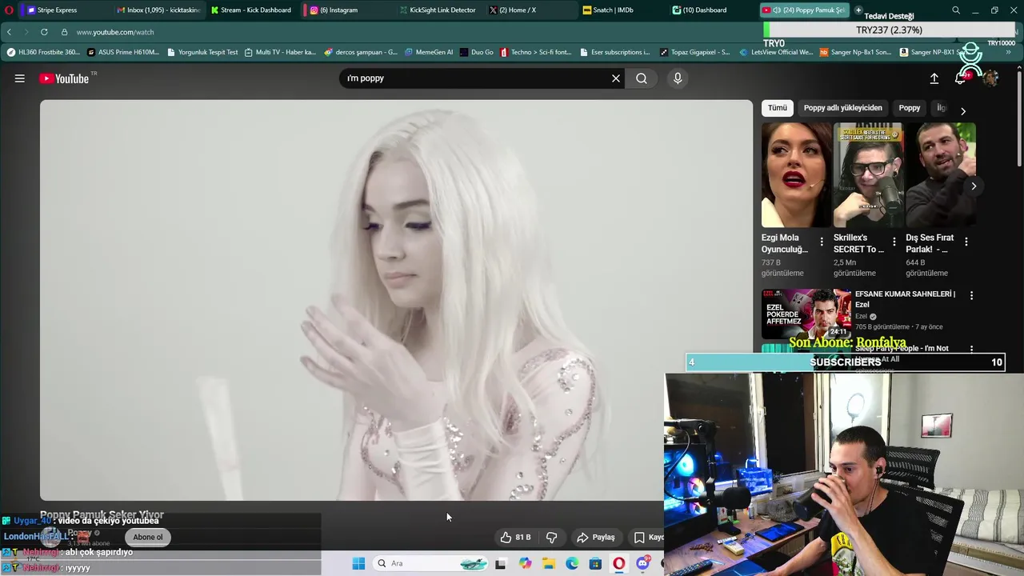The width and height of the screenshot is (1024, 576).
Task: View site info via the lock icon
Action: tap(65, 32)
